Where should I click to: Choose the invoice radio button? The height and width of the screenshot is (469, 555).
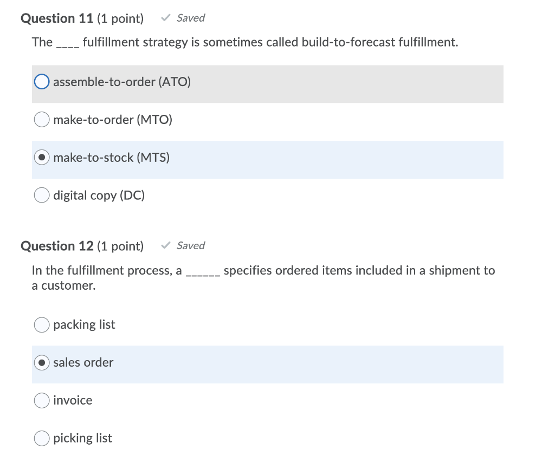coord(41,400)
